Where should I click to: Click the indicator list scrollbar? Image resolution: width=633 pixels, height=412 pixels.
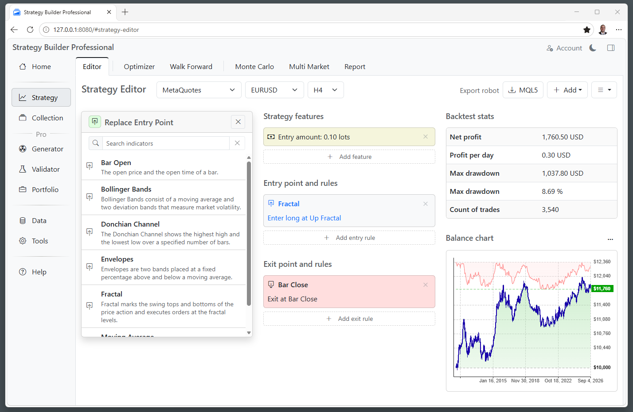[x=249, y=234]
